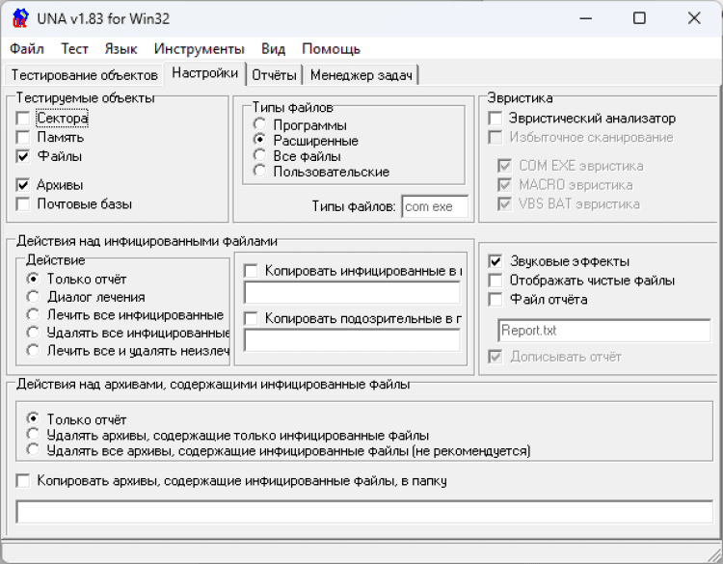Image resolution: width=723 pixels, height=564 pixels.
Task: Enable Копировать инфицированные checkbox
Action: tap(251, 271)
